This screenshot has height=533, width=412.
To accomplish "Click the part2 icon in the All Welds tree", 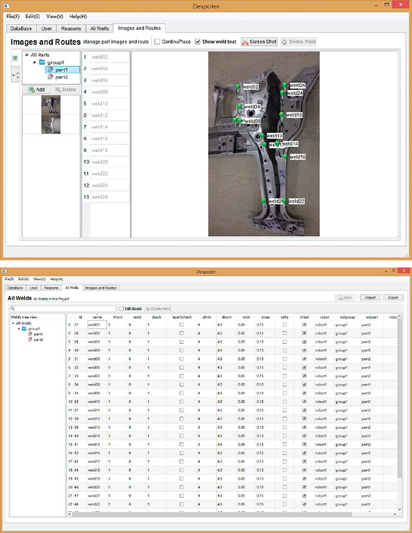I will tap(30, 340).
